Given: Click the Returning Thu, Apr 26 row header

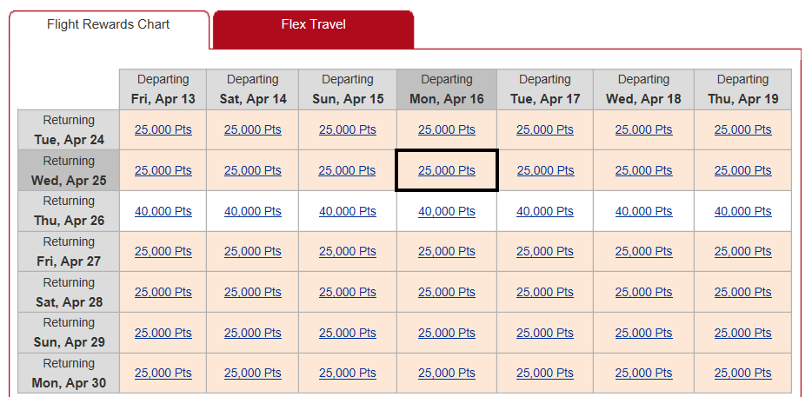Looking at the screenshot, I should [69, 211].
